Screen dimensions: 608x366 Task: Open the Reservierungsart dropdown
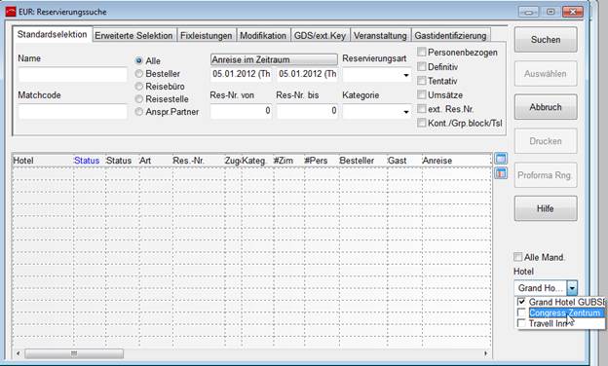406,75
